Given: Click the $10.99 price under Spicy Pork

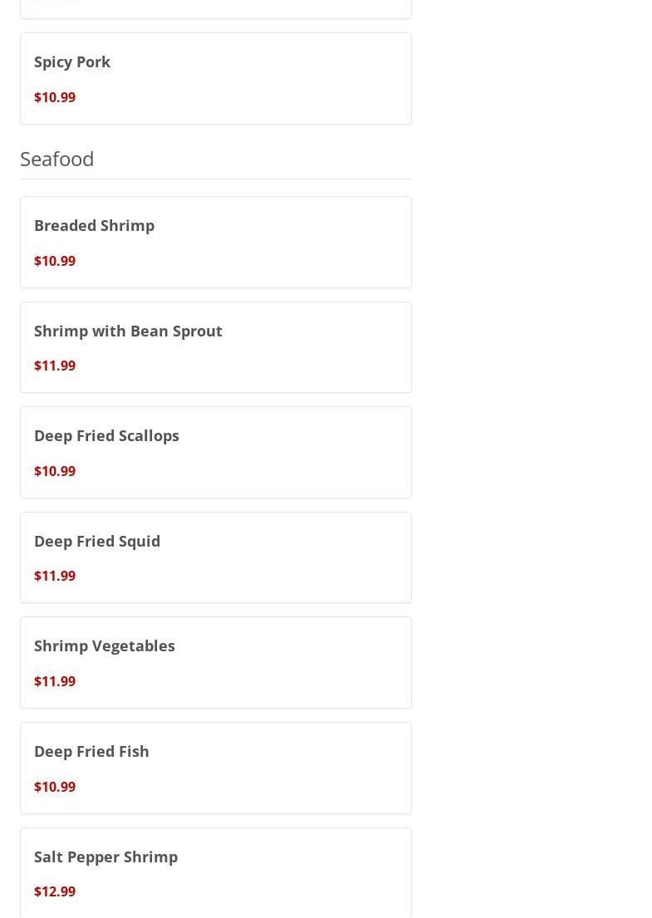Looking at the screenshot, I should click(x=55, y=97).
